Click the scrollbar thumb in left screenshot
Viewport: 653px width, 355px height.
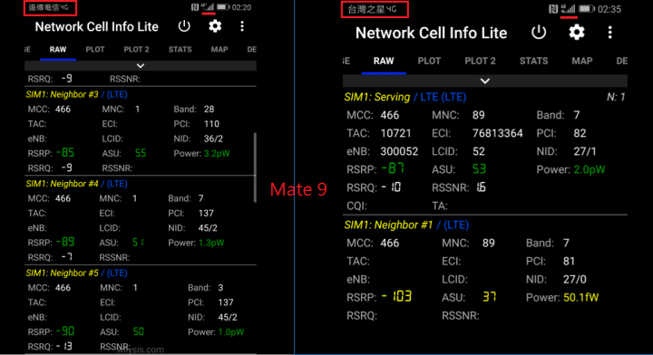pos(255,168)
